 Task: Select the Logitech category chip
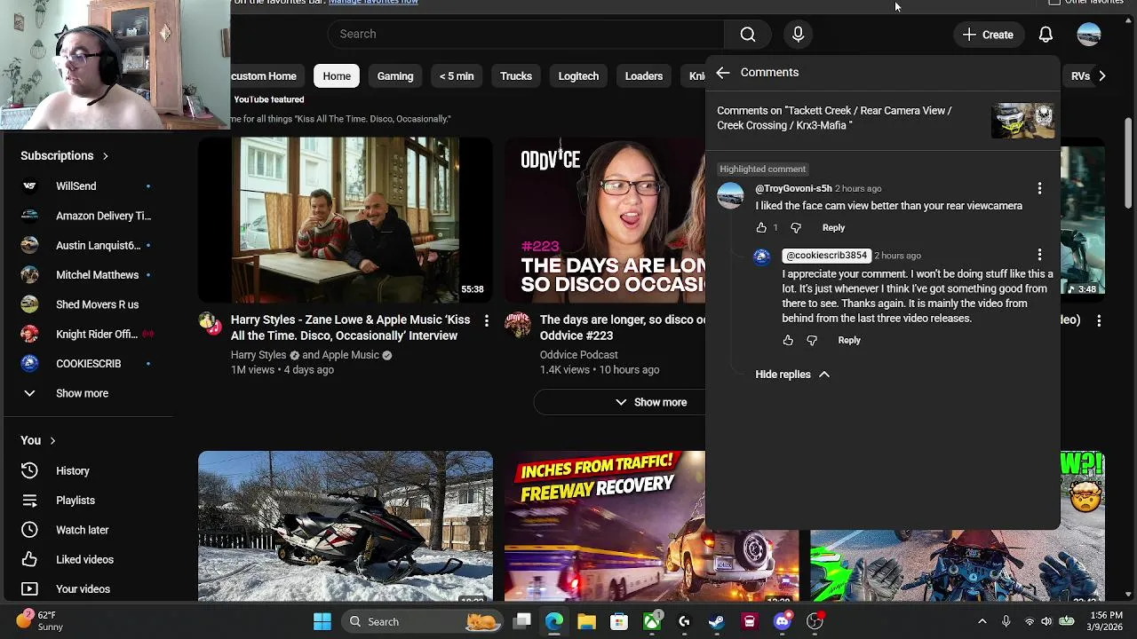[x=578, y=76]
